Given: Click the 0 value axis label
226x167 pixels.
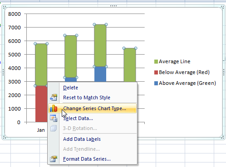Looking at the screenshot, I should 19,122.
